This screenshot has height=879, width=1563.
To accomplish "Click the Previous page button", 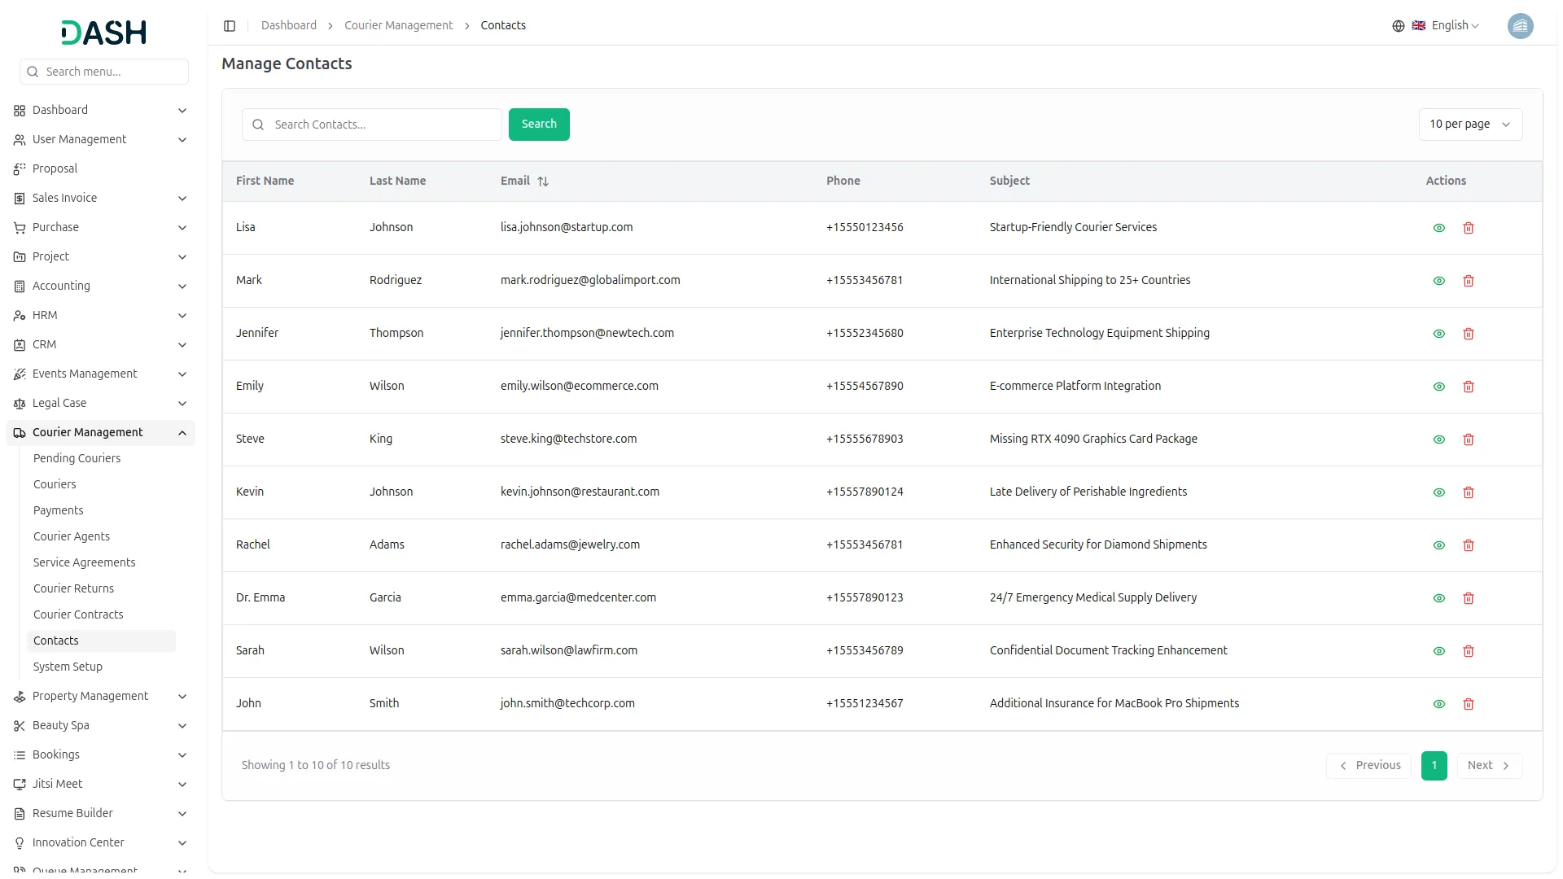I will (1369, 766).
